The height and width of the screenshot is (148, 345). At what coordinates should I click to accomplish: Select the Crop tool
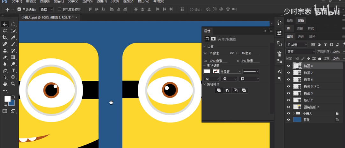(x=5, y=37)
